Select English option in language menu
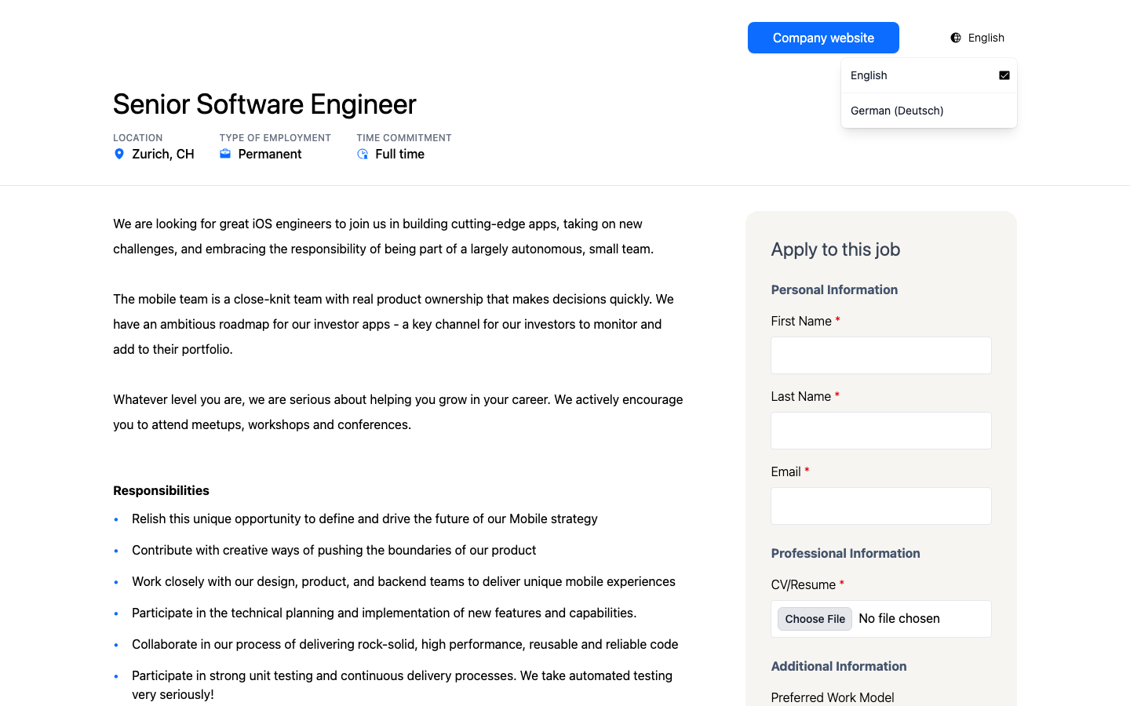1130x706 pixels. coord(929,75)
